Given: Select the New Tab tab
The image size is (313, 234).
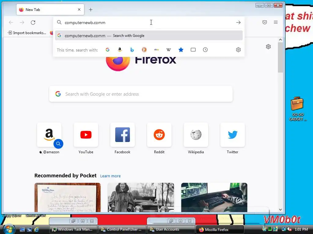Looking at the screenshot, I should (x=50, y=9).
